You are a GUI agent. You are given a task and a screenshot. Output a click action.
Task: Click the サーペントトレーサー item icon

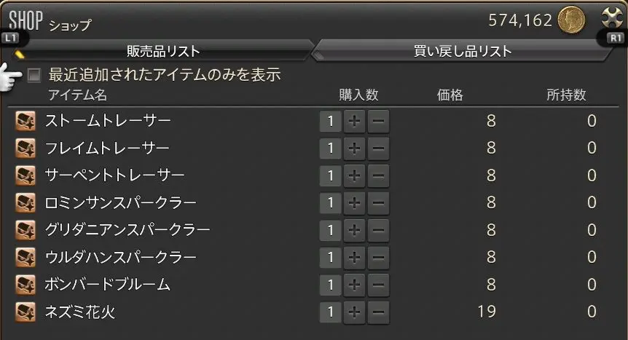25,175
